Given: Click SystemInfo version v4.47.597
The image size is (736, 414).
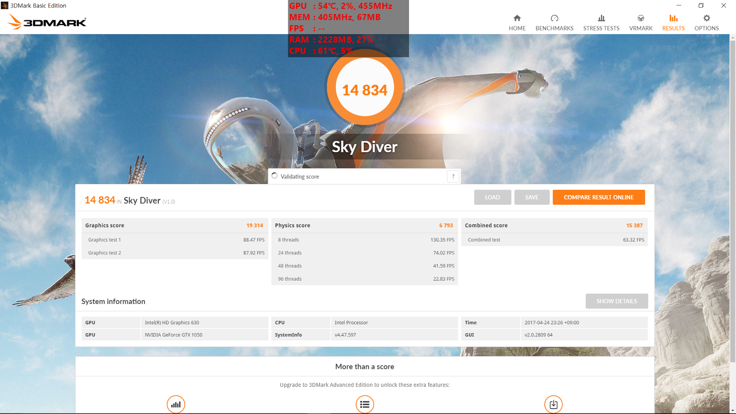Looking at the screenshot, I should tap(345, 335).
